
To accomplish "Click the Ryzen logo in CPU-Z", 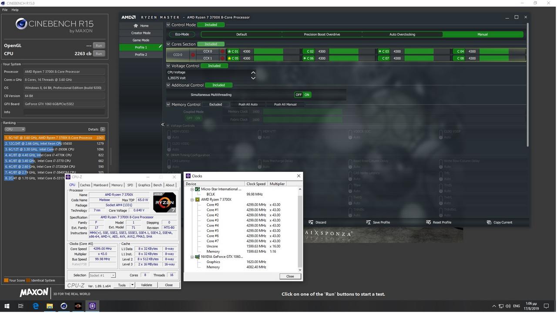I will [x=164, y=202].
